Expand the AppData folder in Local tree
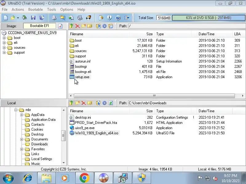 (22, 115)
